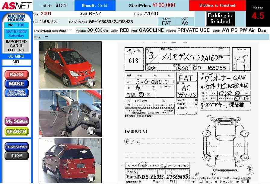Image resolution: width=270 pixels, height=184 pixels.
Task: Click the black Bidding is finished box
Action: (x=220, y=18)
